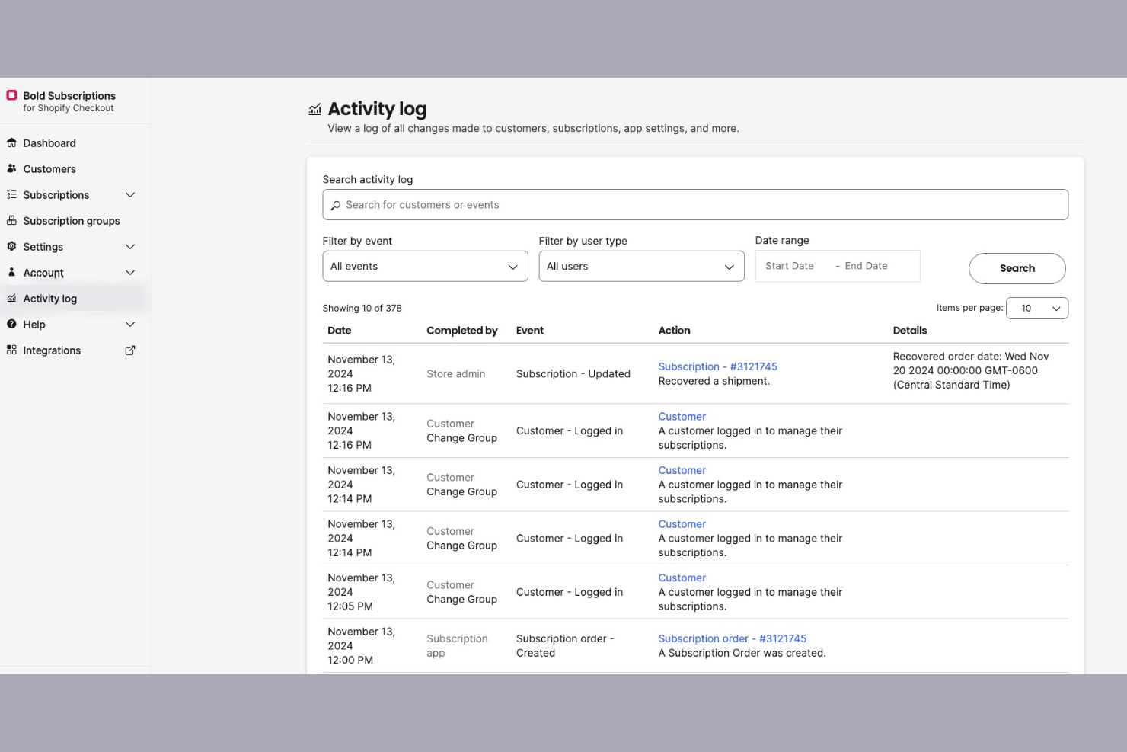Open the Filter by event dropdown

[425, 266]
